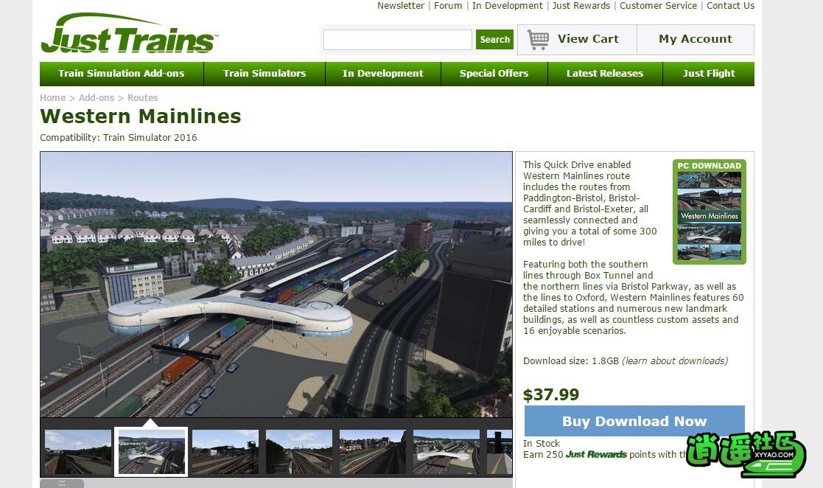The height and width of the screenshot is (488, 823).
Task: Open the Train Simulators menu
Action: tap(265, 74)
